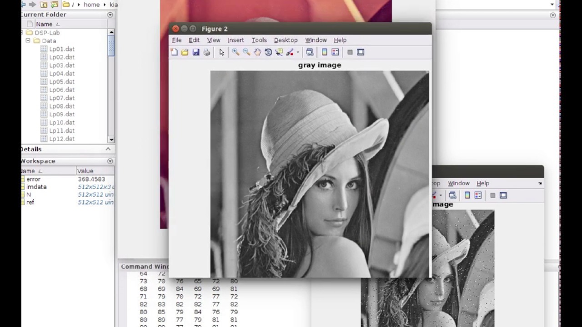Open Tools menu in Figure 2
The height and width of the screenshot is (327, 582).
click(259, 40)
